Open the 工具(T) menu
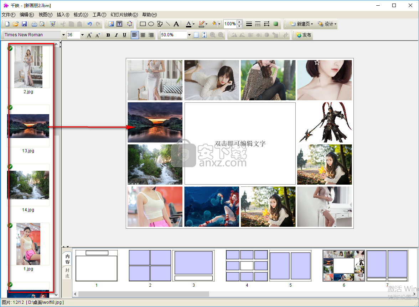 coord(99,15)
